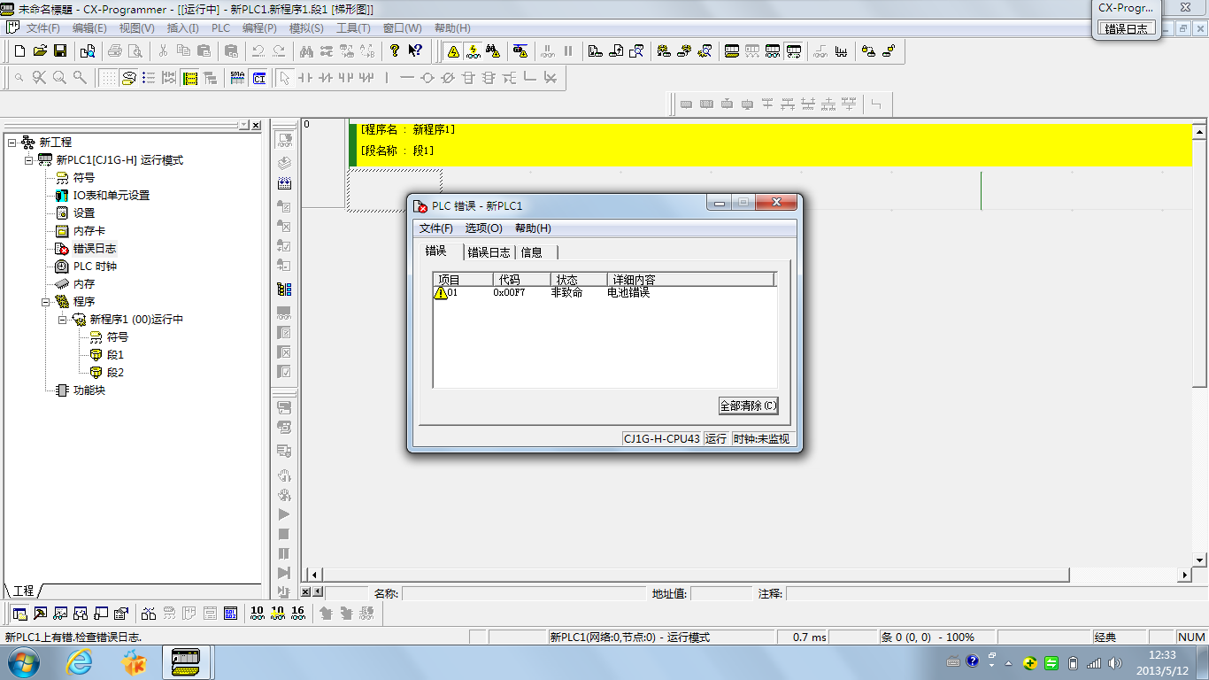Open the IO表和单元设置 item in project tree
Image resolution: width=1209 pixels, height=680 pixels.
(x=111, y=196)
